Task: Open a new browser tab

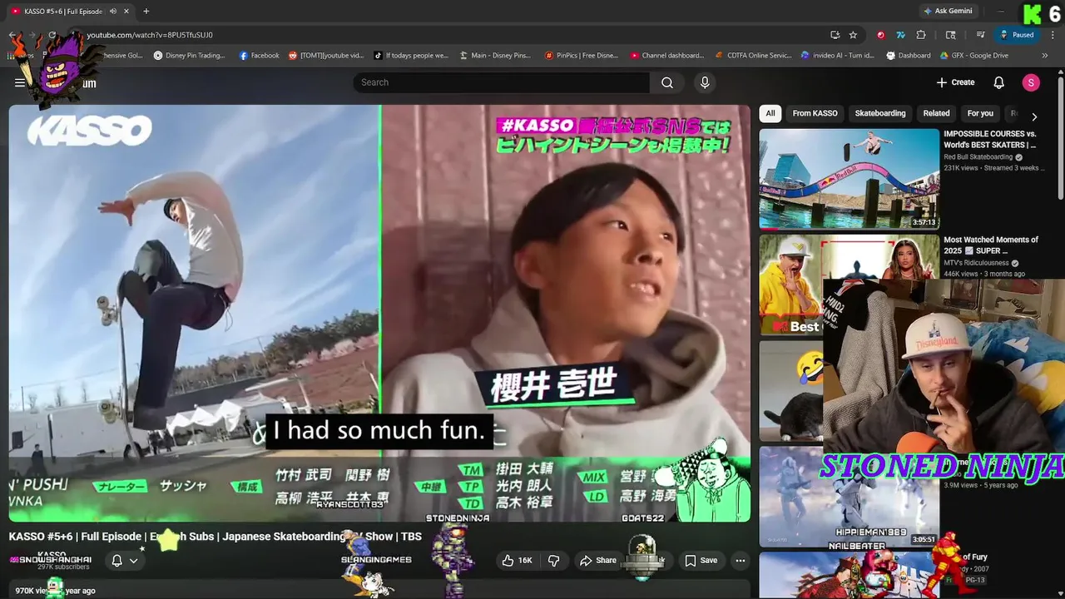Action: point(146,11)
